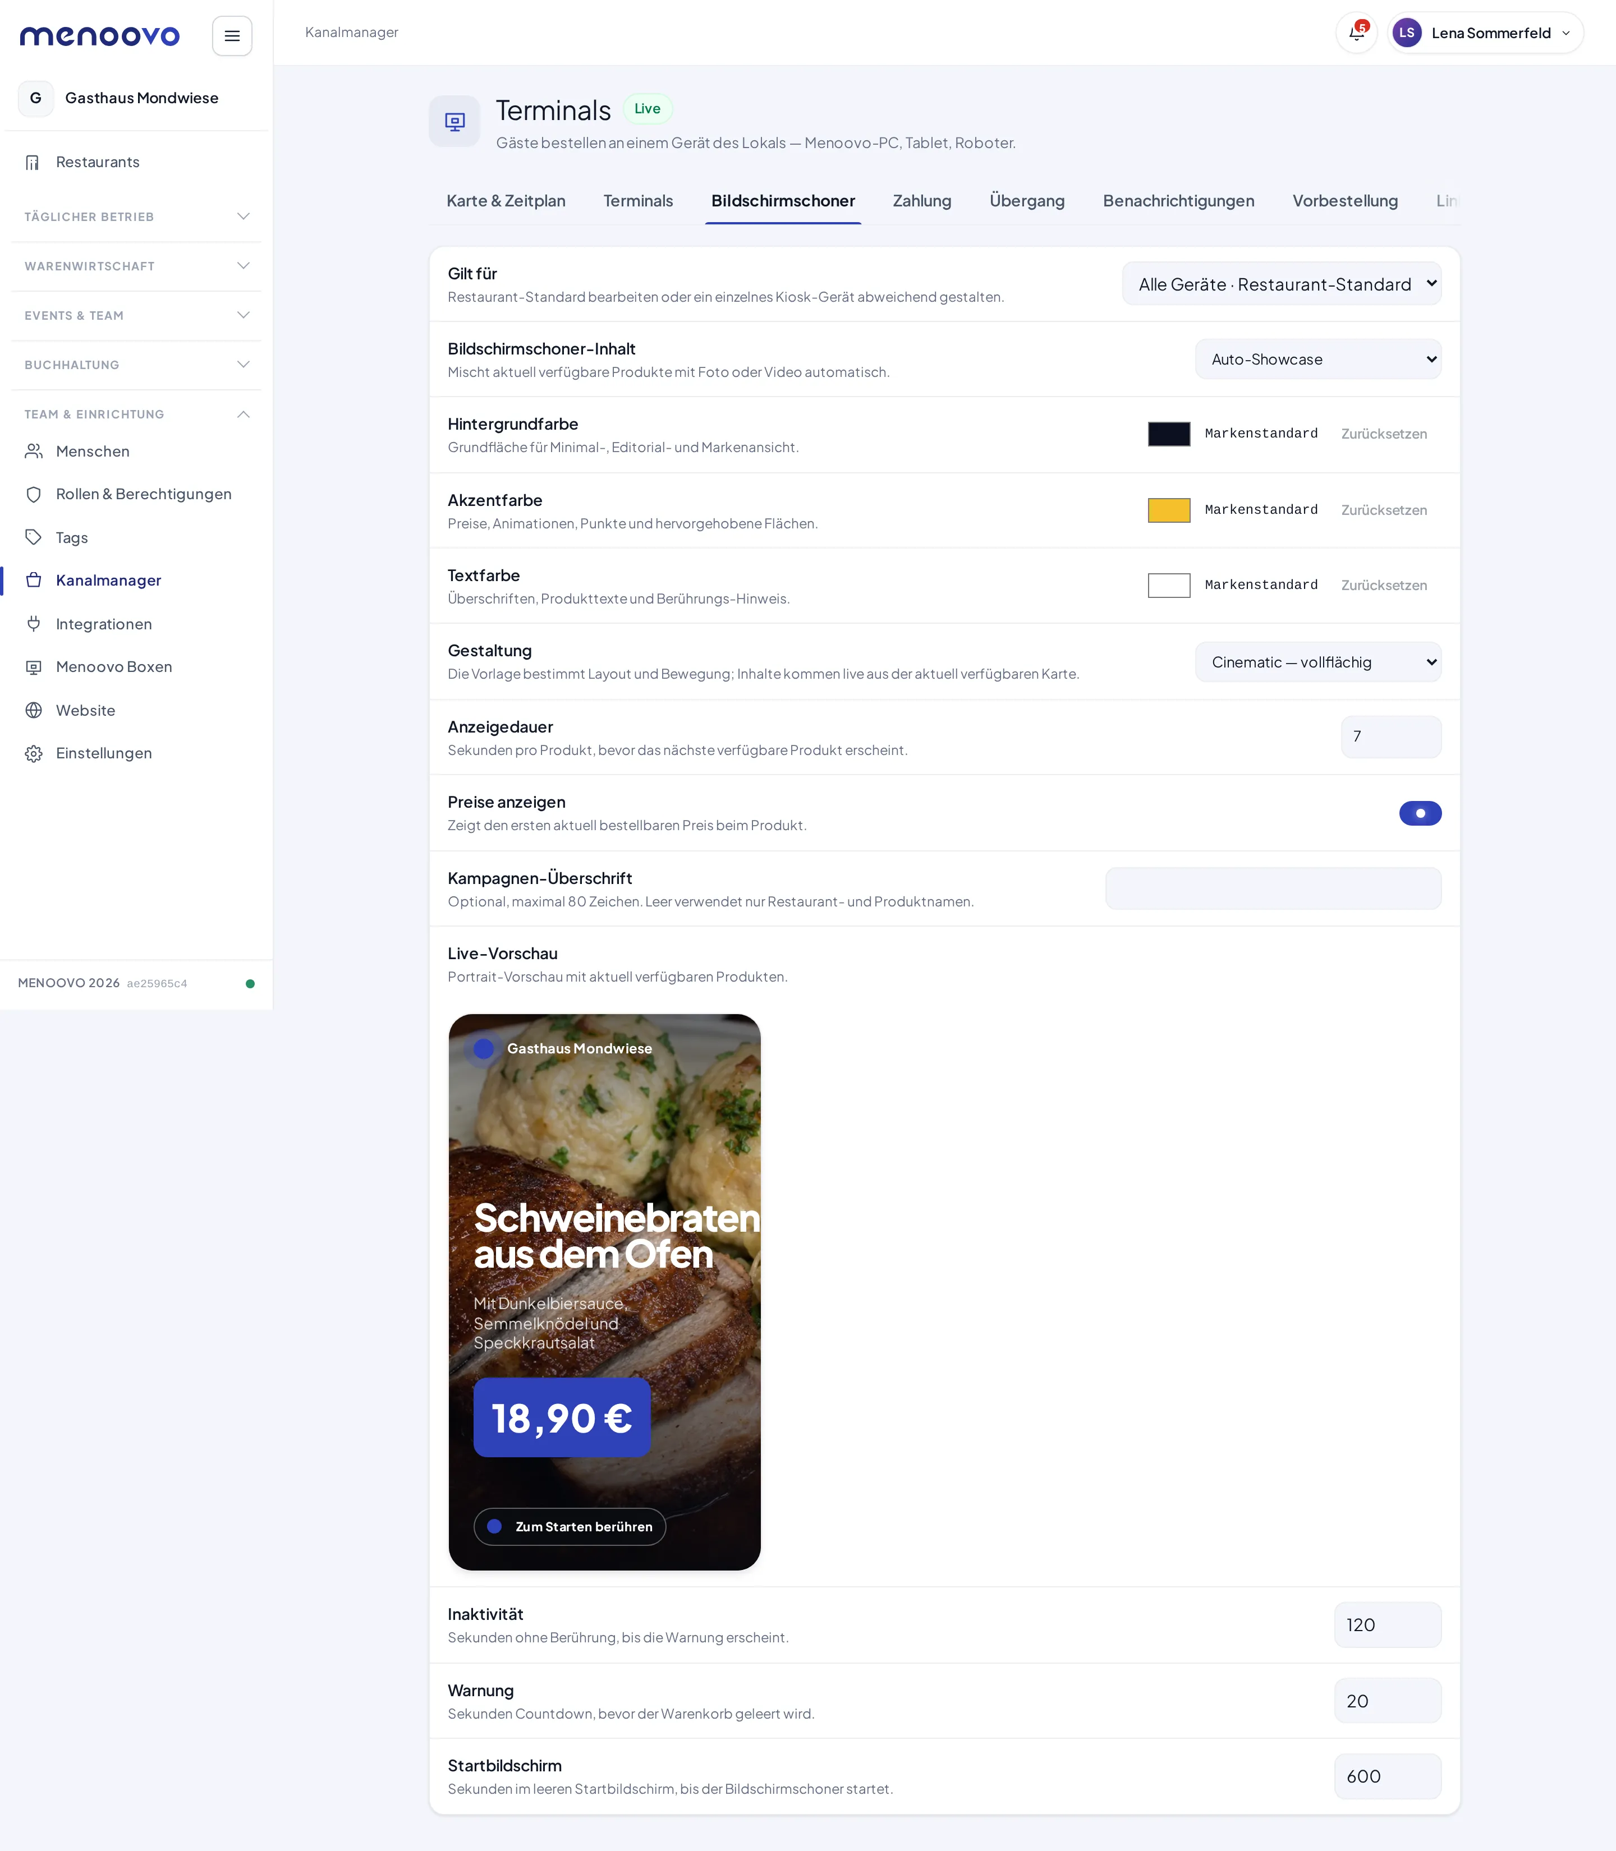Screen dimensions: 1616x1851
Task: Open the Gilt für device dropdown
Action: (x=1282, y=284)
